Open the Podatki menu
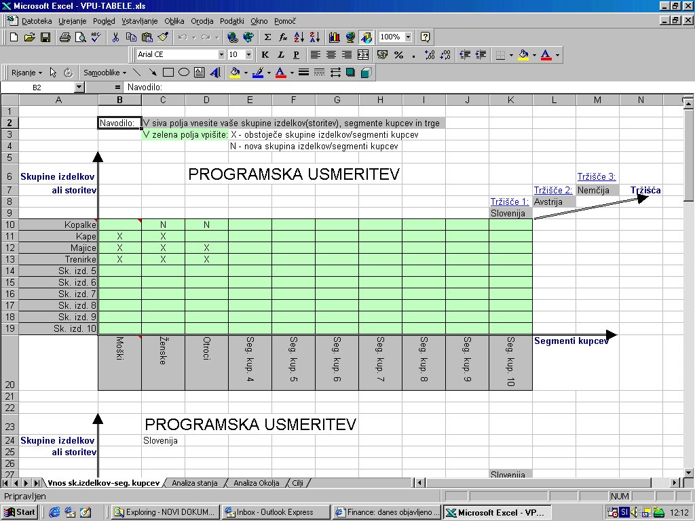The height and width of the screenshot is (521, 695). click(232, 21)
